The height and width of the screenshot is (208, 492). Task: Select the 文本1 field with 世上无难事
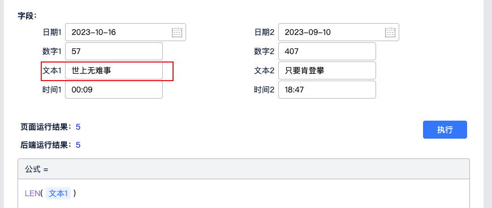pos(114,70)
